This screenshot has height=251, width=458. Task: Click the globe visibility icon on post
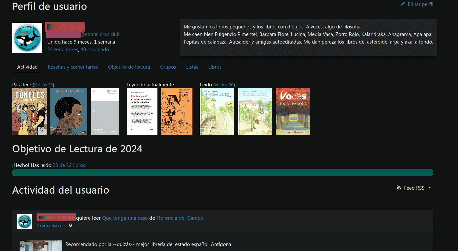pyautogui.click(x=71, y=225)
